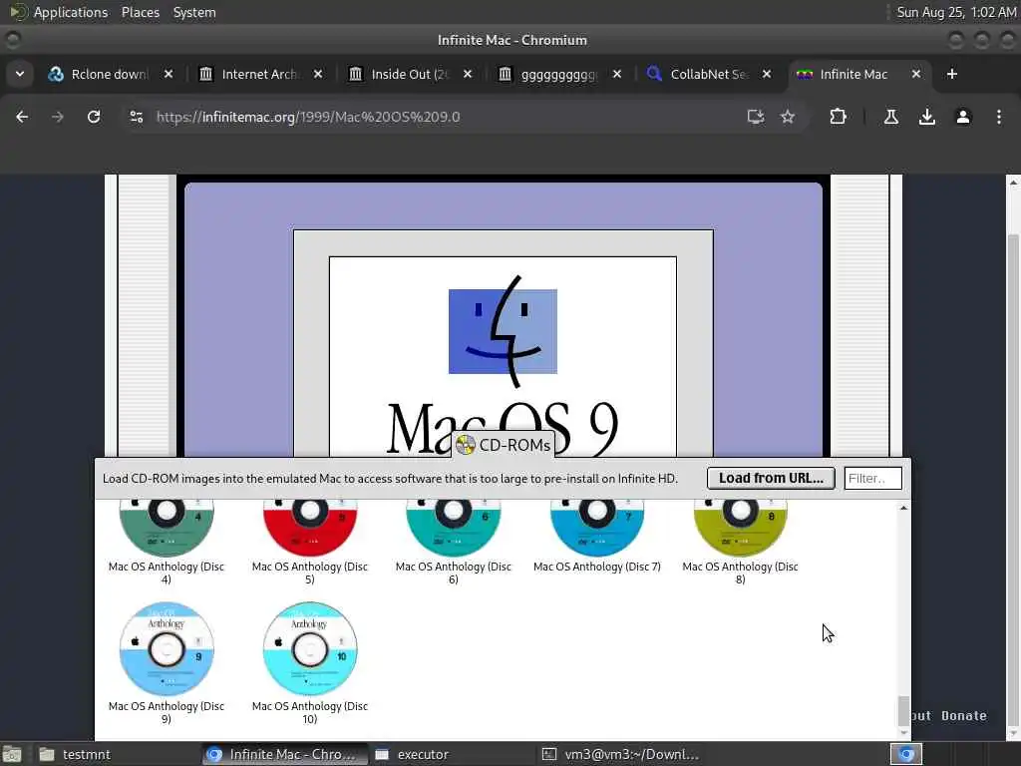
Task: Click the CD-ROMs drawer tab
Action: click(503, 445)
